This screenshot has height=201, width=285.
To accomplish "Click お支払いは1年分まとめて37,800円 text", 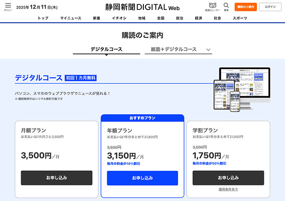I will click(x=132, y=137).
